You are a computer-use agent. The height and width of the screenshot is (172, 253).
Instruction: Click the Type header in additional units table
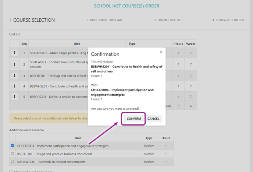(x=149, y=138)
